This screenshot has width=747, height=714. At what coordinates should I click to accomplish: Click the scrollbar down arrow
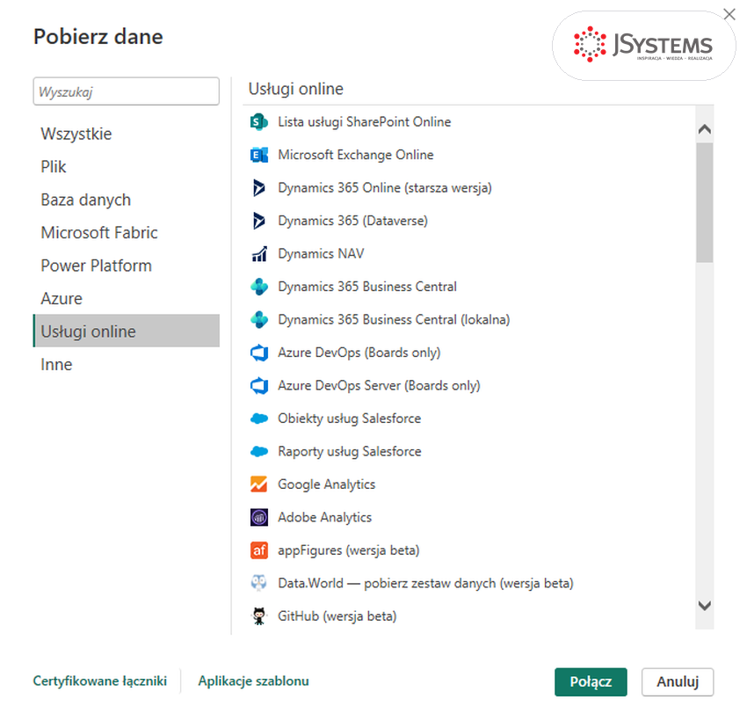pyautogui.click(x=705, y=605)
